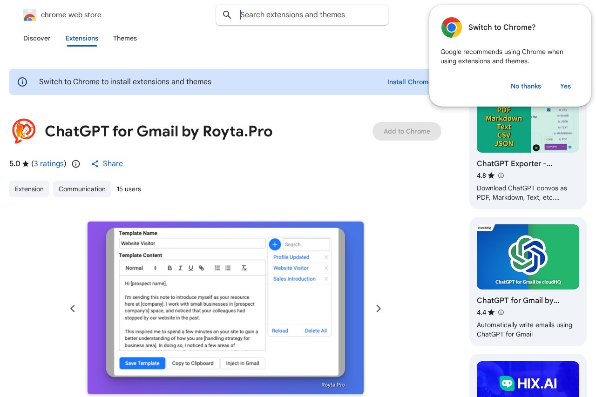Click the Chrome Web Store logo
596x397 pixels.
pos(29,14)
